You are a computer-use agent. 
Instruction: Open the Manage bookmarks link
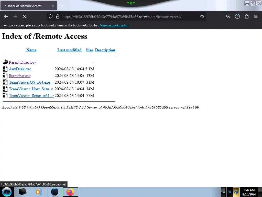pos(114,25)
